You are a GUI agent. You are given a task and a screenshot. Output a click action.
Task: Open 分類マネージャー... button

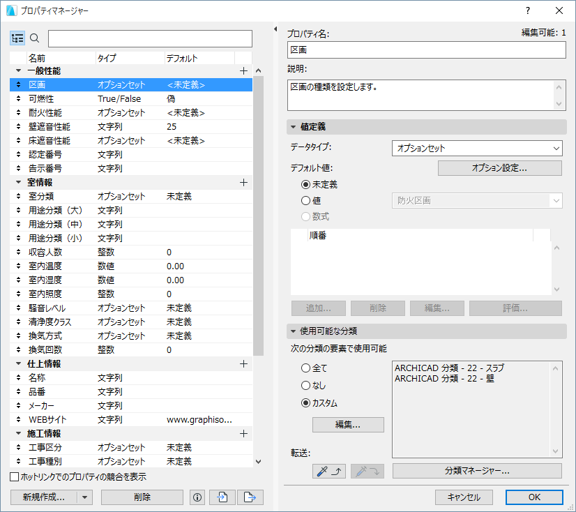click(x=477, y=471)
